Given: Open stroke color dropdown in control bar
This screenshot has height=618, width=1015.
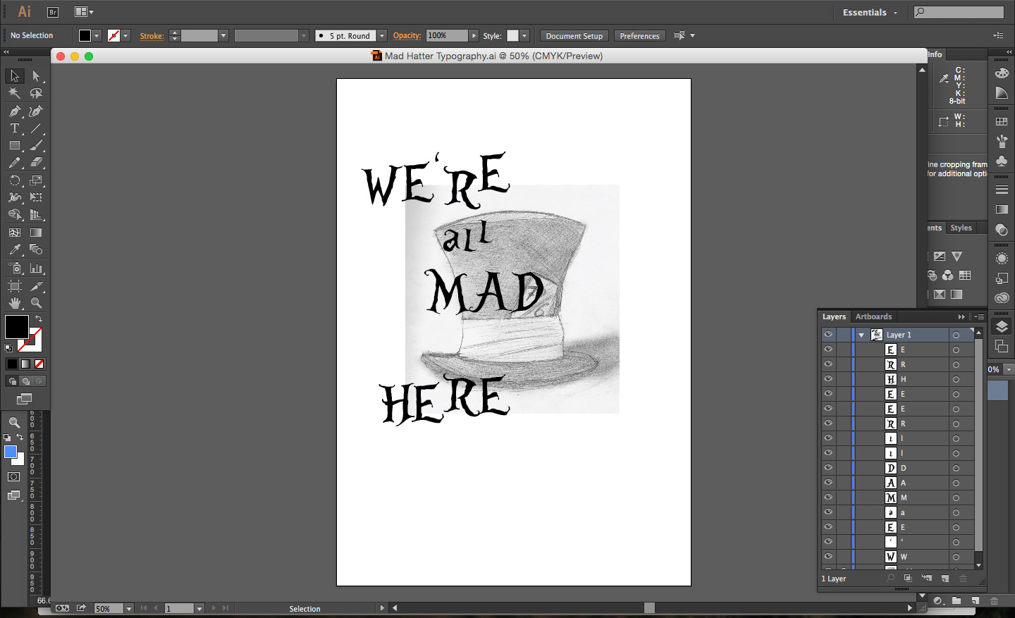Looking at the screenshot, I should (125, 36).
